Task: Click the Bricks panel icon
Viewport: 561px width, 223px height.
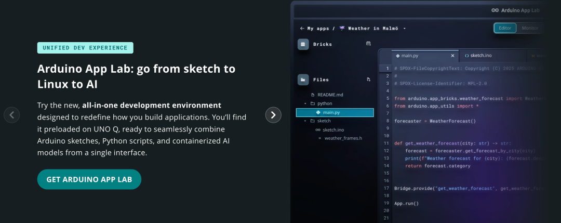Action: point(303,44)
